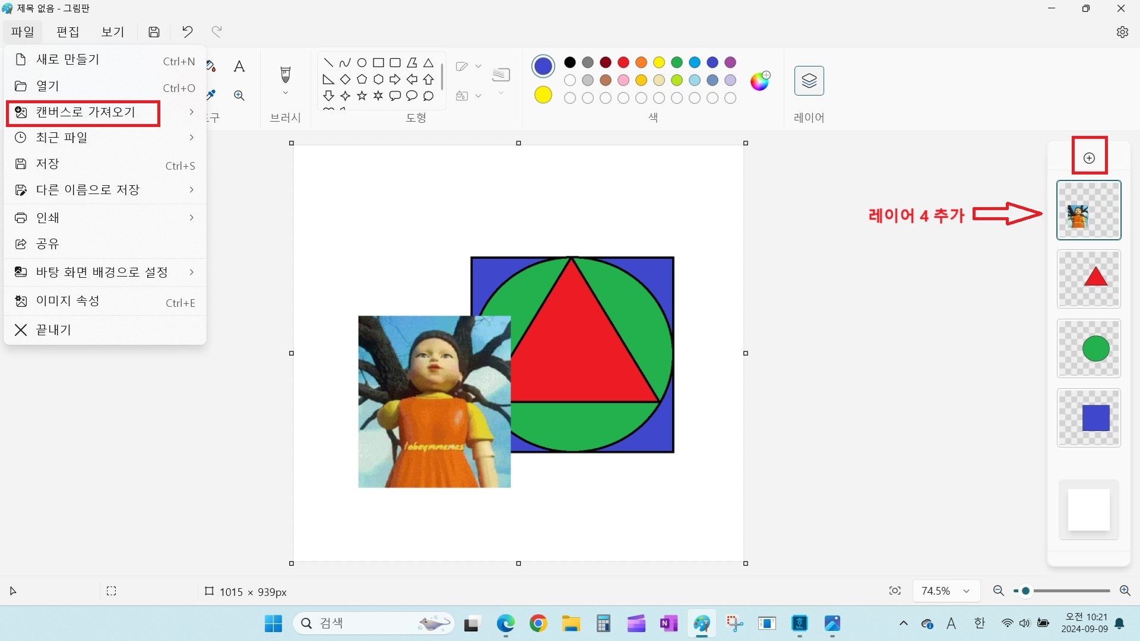Select the Magnifier tool
1140x641 pixels.
(x=239, y=96)
